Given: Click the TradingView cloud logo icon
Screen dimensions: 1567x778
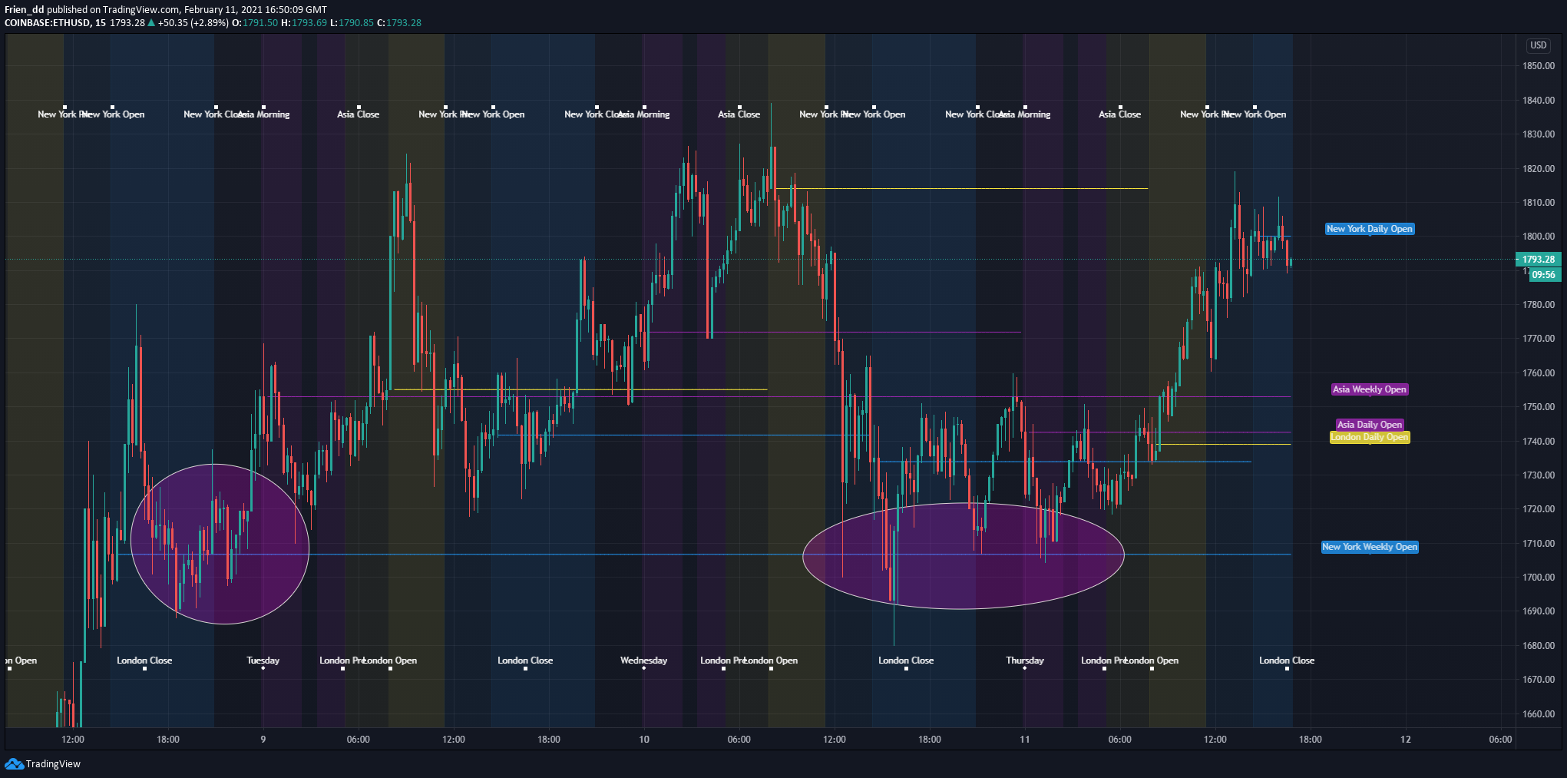Looking at the screenshot, I should (14, 763).
